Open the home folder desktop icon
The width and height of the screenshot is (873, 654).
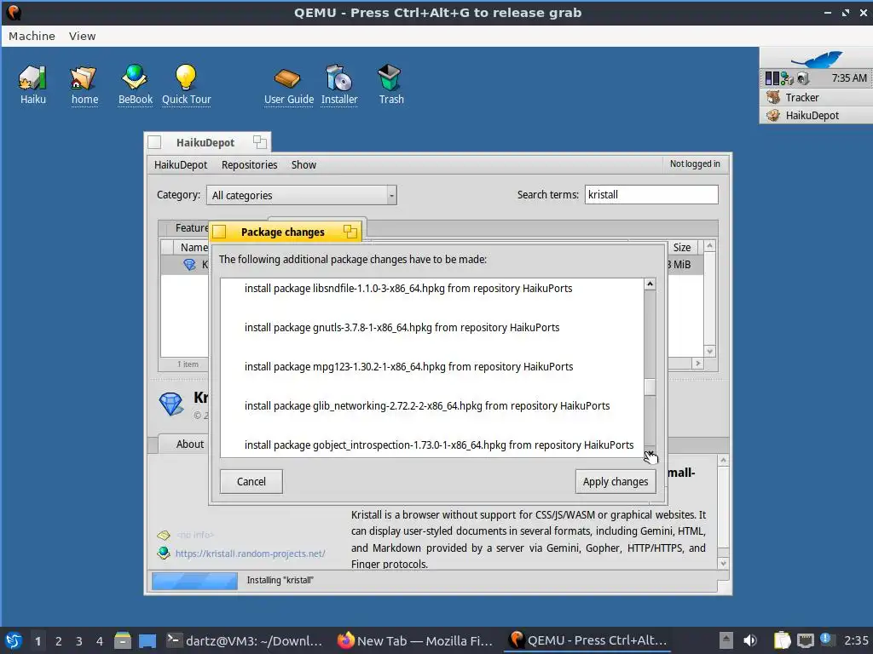[84, 84]
